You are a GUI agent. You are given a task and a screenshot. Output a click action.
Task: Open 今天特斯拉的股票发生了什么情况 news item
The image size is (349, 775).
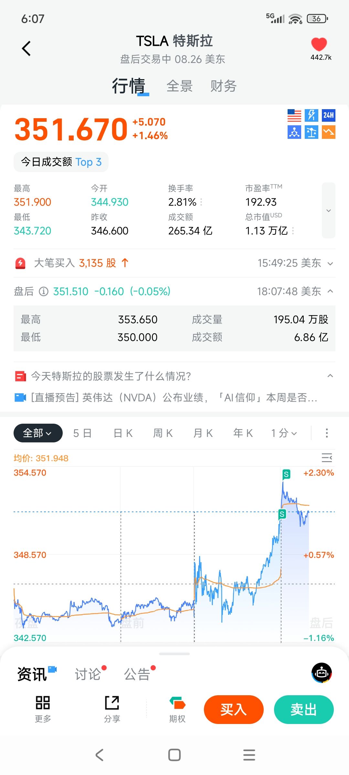tap(111, 376)
